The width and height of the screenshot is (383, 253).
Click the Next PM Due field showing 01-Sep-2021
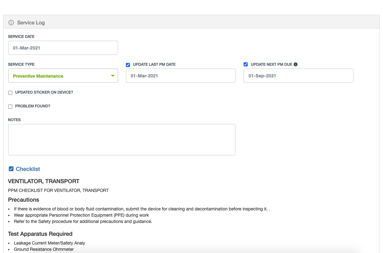[x=298, y=76]
